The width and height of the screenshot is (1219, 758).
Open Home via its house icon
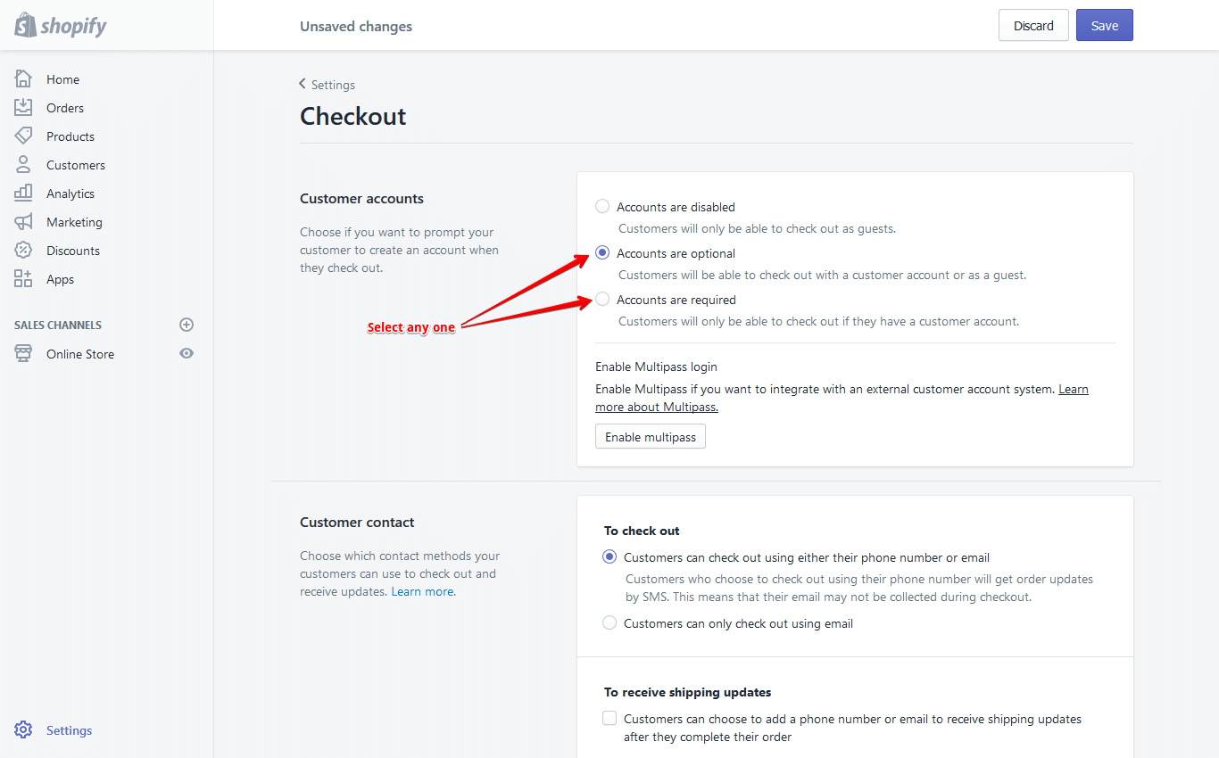(23, 79)
